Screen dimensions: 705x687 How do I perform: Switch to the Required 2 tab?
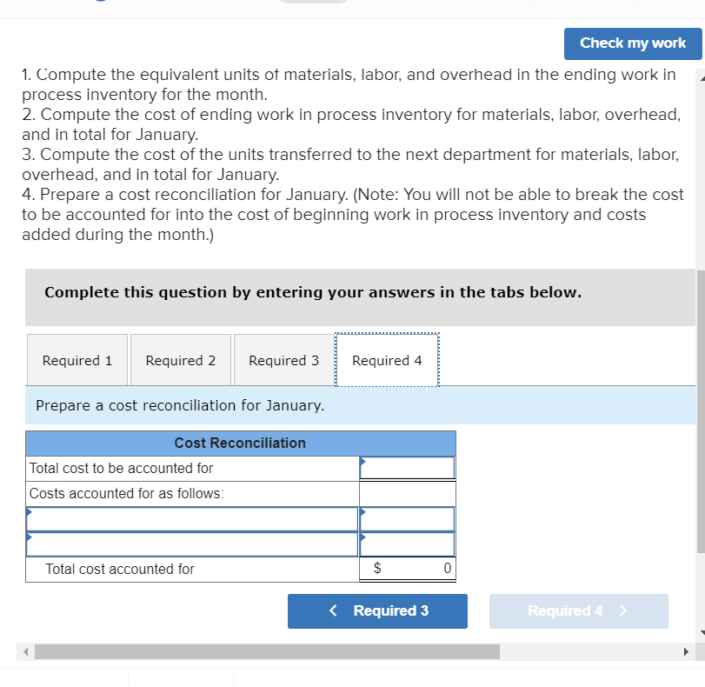click(x=180, y=359)
